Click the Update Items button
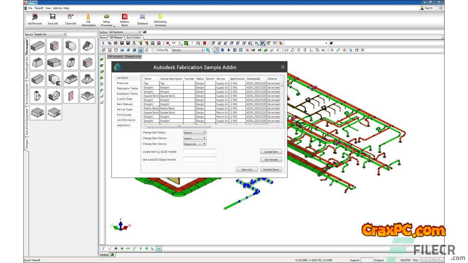 pyautogui.click(x=271, y=169)
